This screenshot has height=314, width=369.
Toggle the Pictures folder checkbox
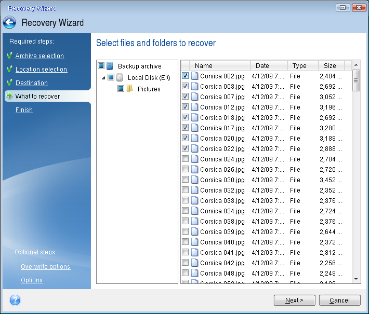pos(121,89)
